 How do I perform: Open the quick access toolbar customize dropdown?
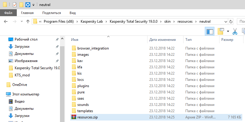[x=33, y=5]
